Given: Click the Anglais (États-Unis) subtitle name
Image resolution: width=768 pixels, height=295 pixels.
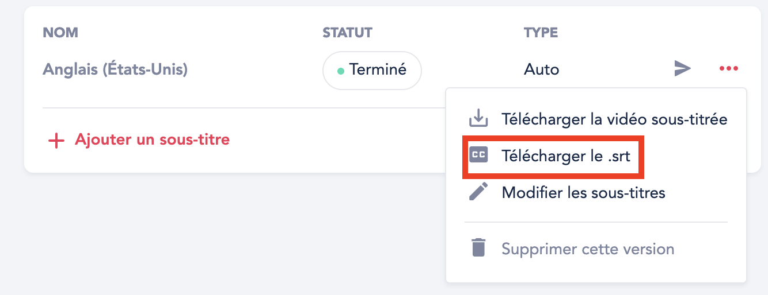Looking at the screenshot, I should pyautogui.click(x=115, y=70).
